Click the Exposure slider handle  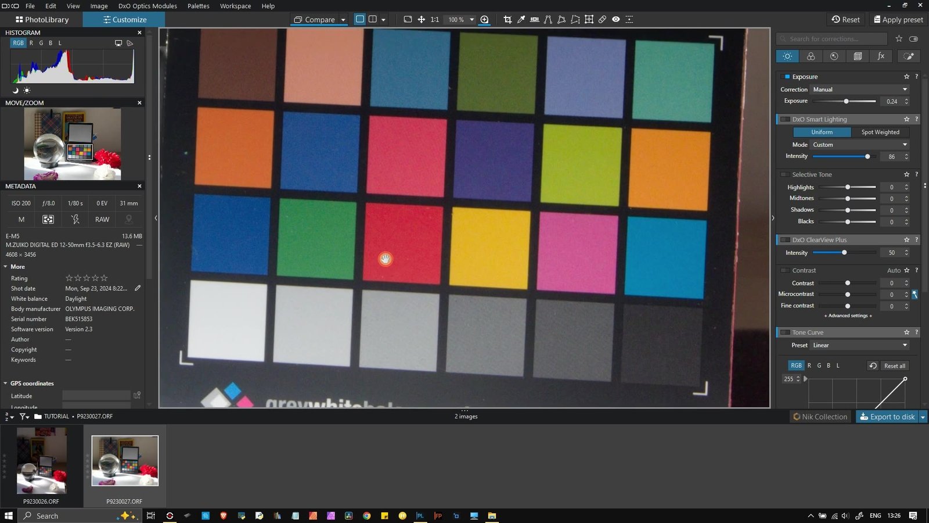(x=847, y=101)
